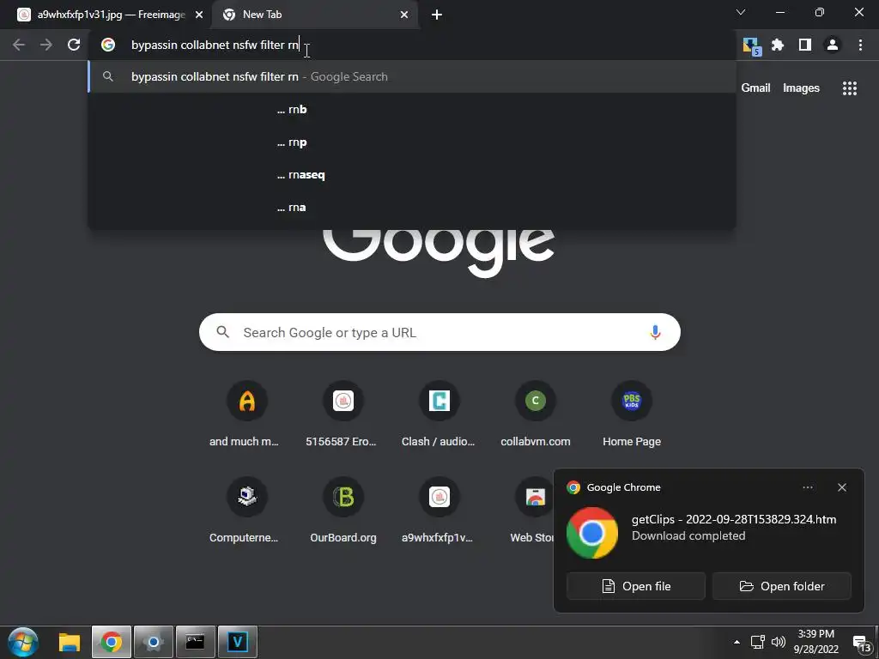Close the New Tab tab
The image size is (879, 659).
click(404, 15)
